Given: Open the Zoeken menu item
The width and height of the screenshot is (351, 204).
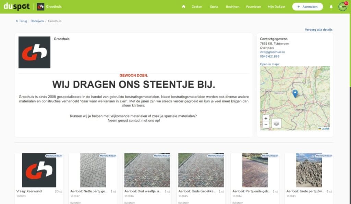Looking at the screenshot, I should (x=197, y=7).
